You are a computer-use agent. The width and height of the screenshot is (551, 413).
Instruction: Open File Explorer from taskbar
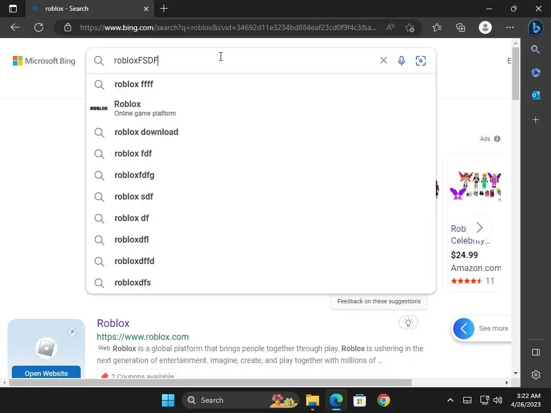[312, 400]
